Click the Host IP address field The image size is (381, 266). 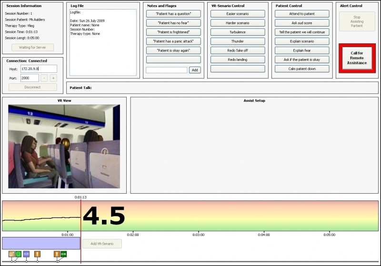point(39,69)
